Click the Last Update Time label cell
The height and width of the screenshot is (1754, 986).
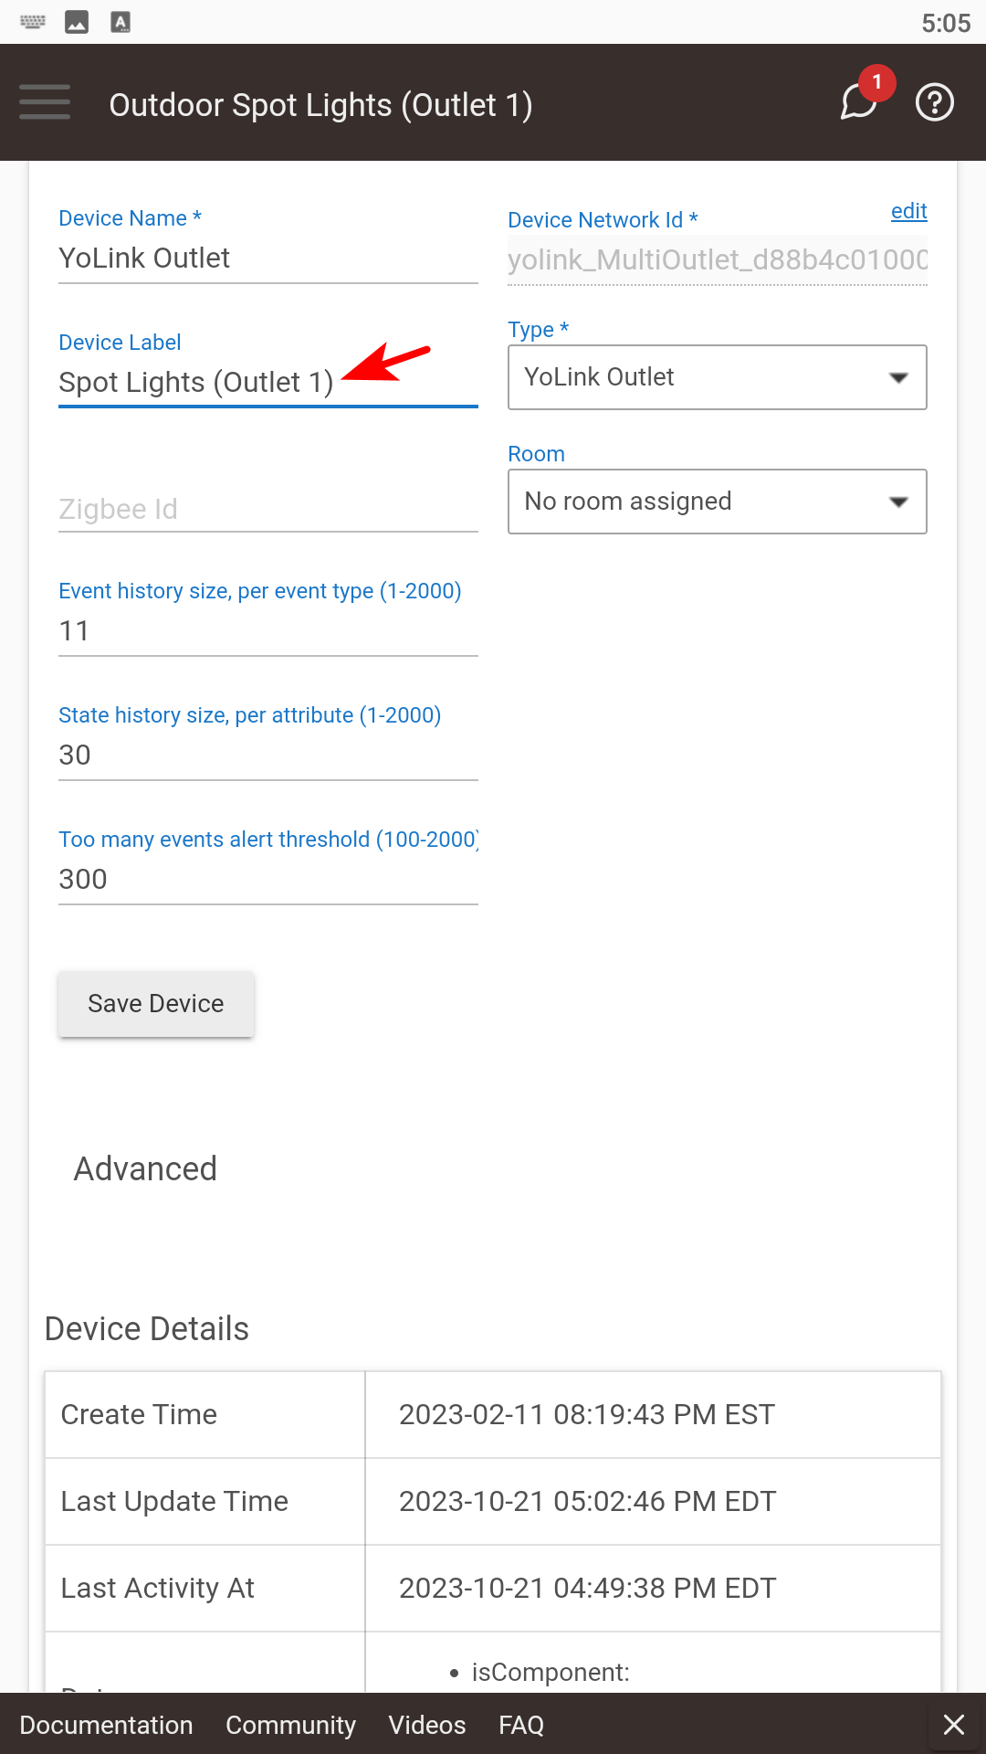pyautogui.click(x=205, y=1502)
